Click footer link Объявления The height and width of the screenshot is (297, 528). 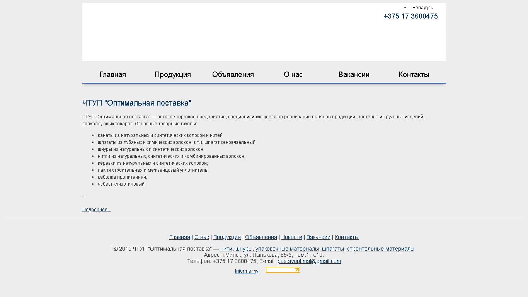coord(261,237)
